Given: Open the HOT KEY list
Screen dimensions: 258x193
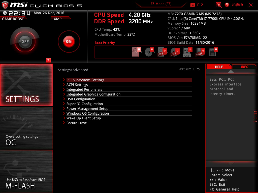Looking at the screenshot, I should pos(185,69).
